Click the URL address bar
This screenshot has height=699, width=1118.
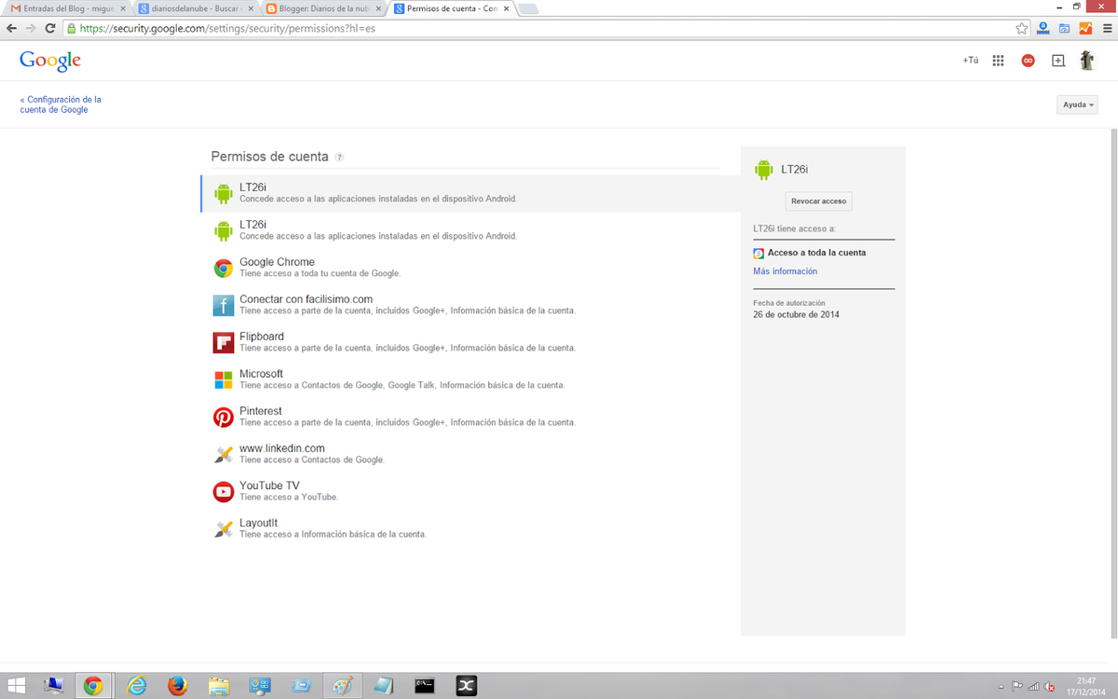[x=540, y=28]
